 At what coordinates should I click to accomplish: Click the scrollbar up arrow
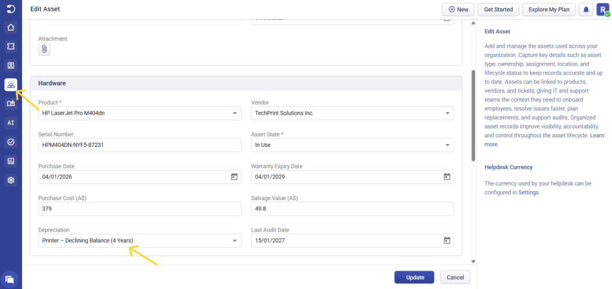[473, 22]
